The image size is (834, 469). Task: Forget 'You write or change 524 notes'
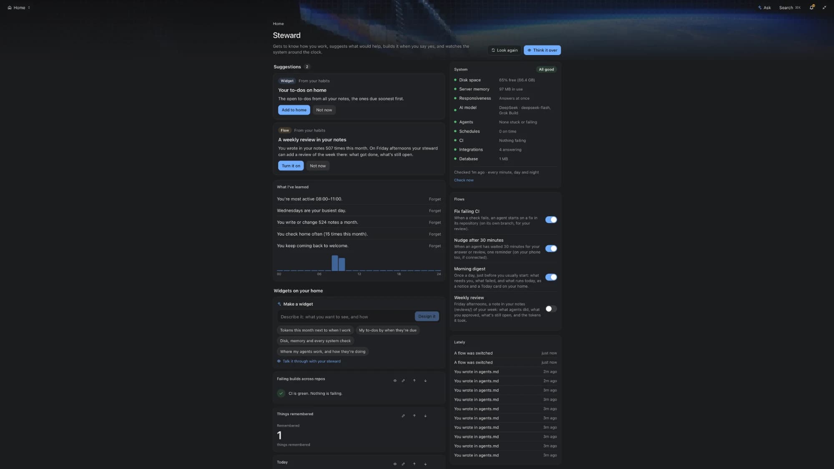[435, 223]
